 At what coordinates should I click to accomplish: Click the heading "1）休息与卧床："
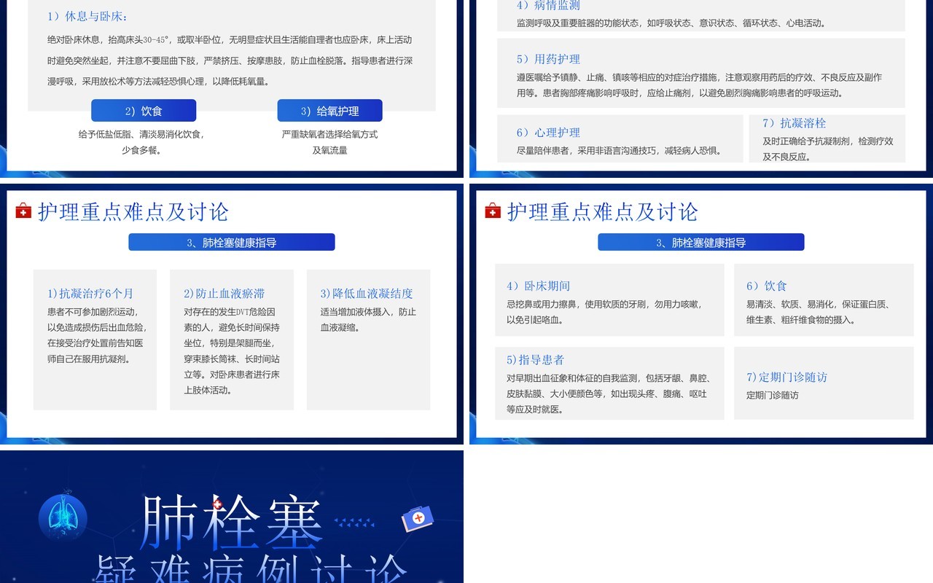coord(87,16)
